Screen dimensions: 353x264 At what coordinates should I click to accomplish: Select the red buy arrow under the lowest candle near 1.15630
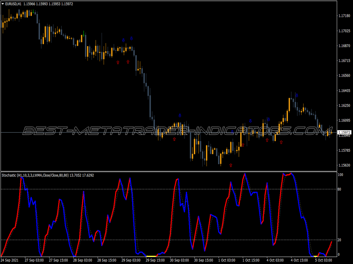pyautogui.click(x=231, y=165)
